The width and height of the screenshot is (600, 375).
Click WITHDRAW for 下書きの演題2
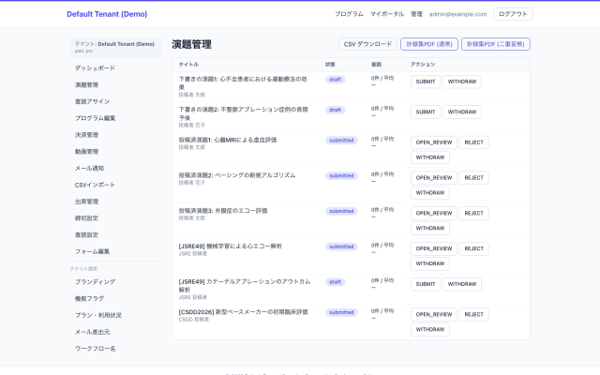[462, 112]
